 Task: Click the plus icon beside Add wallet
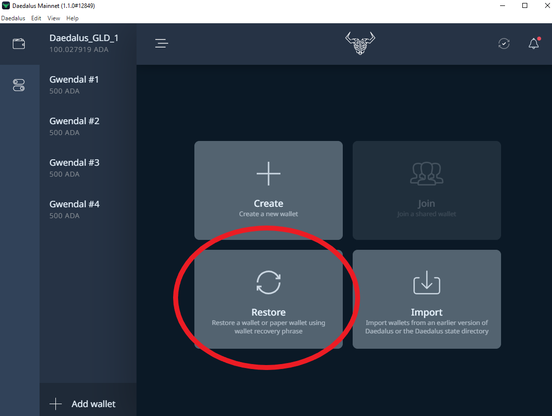tap(55, 404)
